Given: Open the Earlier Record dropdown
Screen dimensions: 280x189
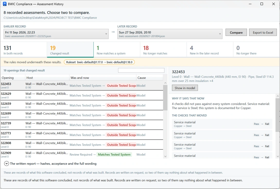Looking at the screenshot, I should click(x=56, y=34).
